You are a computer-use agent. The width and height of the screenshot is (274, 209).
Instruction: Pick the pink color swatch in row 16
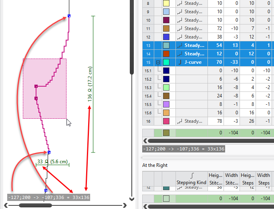[x=167, y=121]
